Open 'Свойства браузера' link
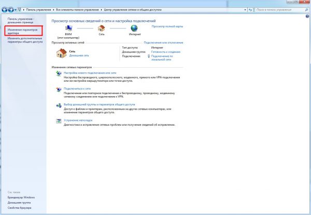Image resolution: width=311 pixels, height=215 pixels. click(x=20, y=208)
